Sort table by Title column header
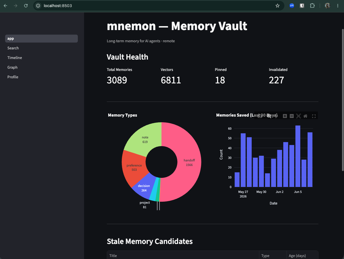 (x=183, y=256)
